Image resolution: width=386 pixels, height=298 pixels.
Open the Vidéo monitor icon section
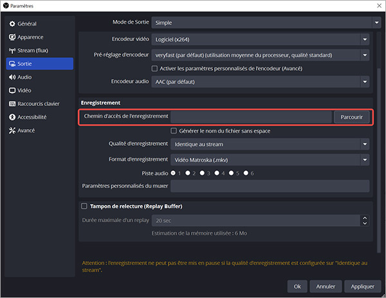click(x=12, y=91)
